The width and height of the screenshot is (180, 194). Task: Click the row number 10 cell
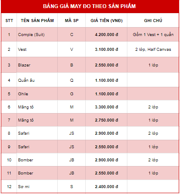point(9,160)
